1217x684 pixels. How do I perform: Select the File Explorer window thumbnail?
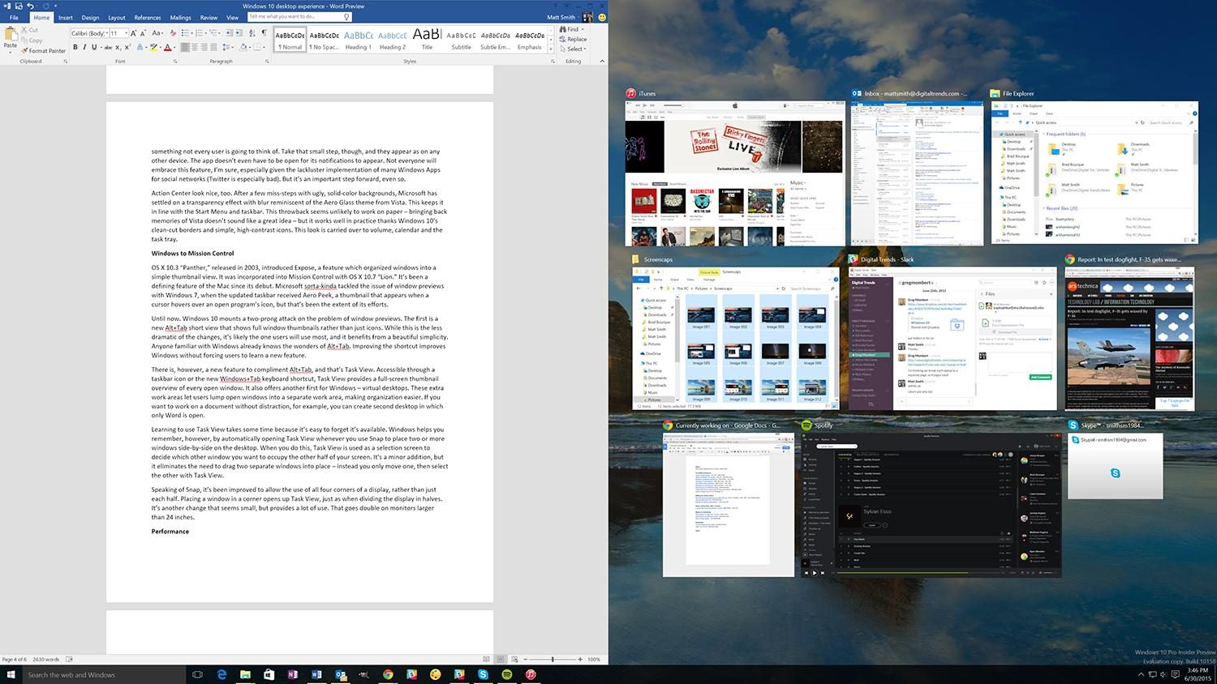[1095, 171]
